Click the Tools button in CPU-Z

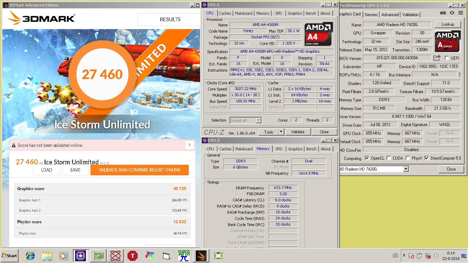click(x=269, y=132)
